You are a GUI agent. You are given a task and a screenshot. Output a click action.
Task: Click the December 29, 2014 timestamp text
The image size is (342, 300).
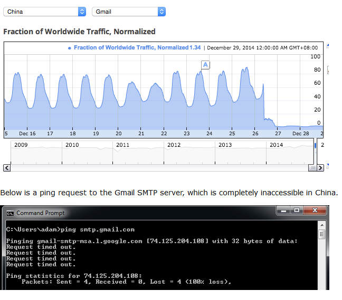coord(262,48)
